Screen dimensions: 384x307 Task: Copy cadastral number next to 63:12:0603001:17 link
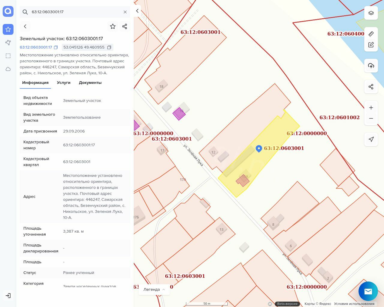(x=56, y=47)
